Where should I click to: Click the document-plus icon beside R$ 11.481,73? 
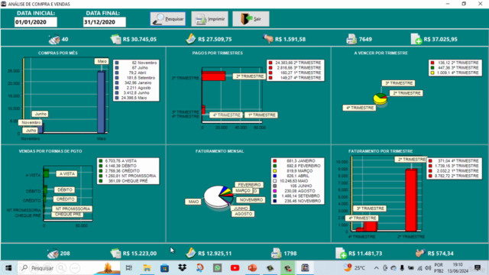342,253
